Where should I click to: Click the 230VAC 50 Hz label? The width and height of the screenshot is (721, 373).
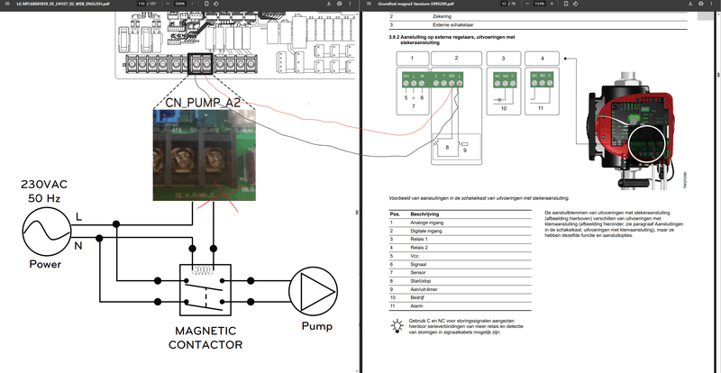[44, 191]
